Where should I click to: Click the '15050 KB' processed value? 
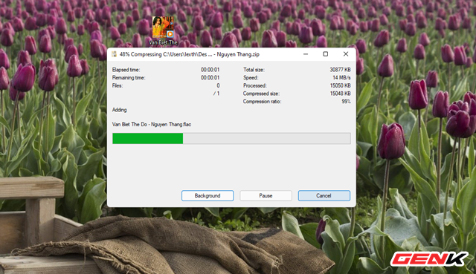click(341, 85)
